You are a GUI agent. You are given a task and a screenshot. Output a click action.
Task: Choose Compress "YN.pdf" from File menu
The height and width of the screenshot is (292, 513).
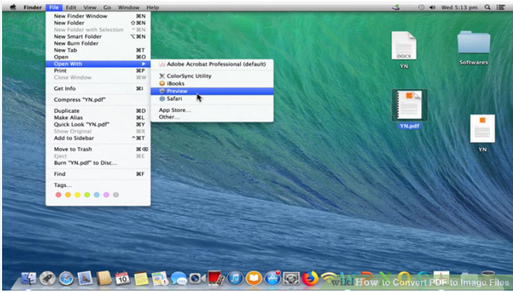pos(79,99)
